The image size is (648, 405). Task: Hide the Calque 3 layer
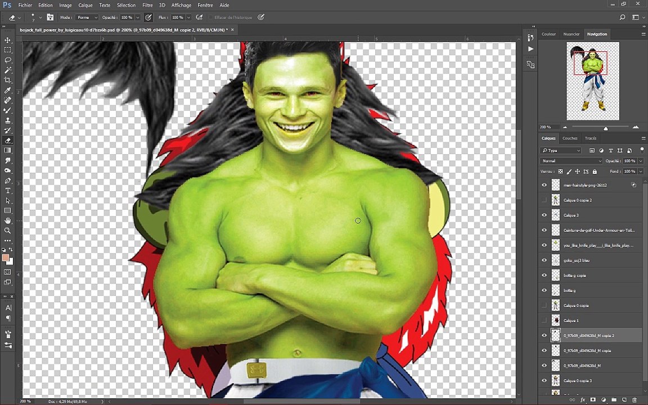pyautogui.click(x=544, y=215)
